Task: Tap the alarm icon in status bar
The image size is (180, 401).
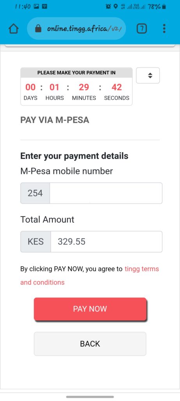Action: coord(109,7)
